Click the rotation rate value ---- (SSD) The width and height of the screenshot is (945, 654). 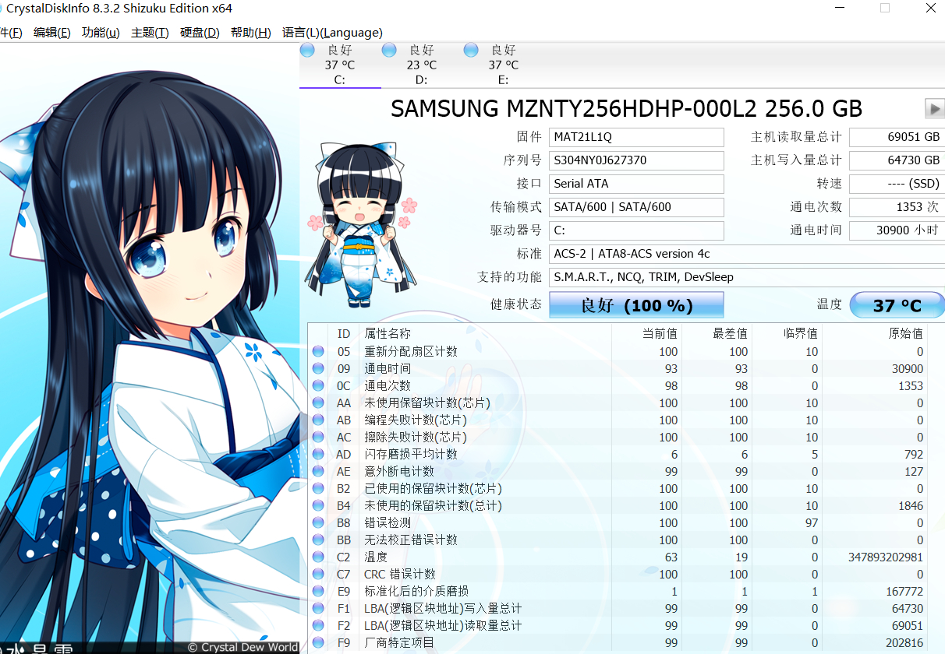[897, 184]
